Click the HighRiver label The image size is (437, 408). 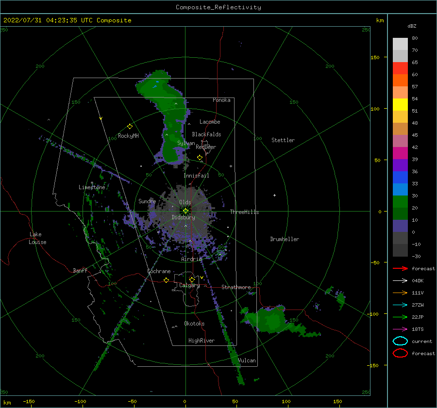tap(202, 341)
